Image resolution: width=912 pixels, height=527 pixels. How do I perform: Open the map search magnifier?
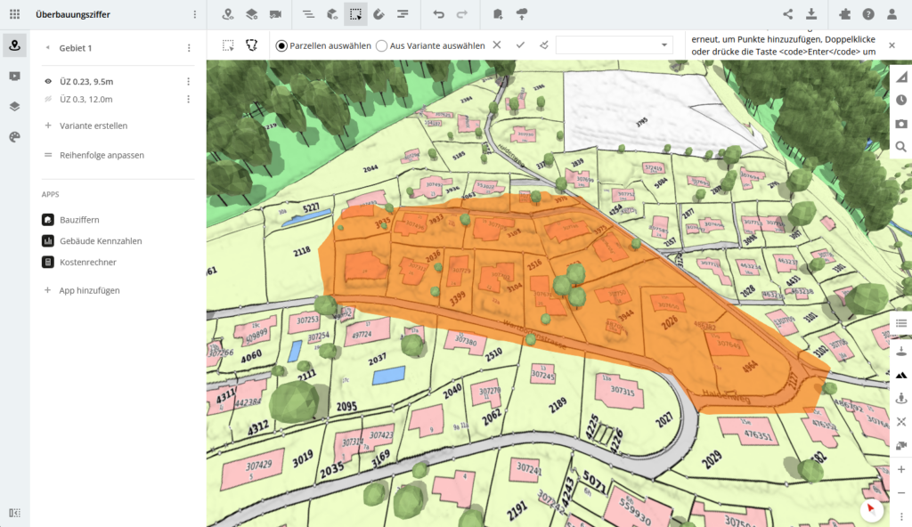(x=901, y=147)
